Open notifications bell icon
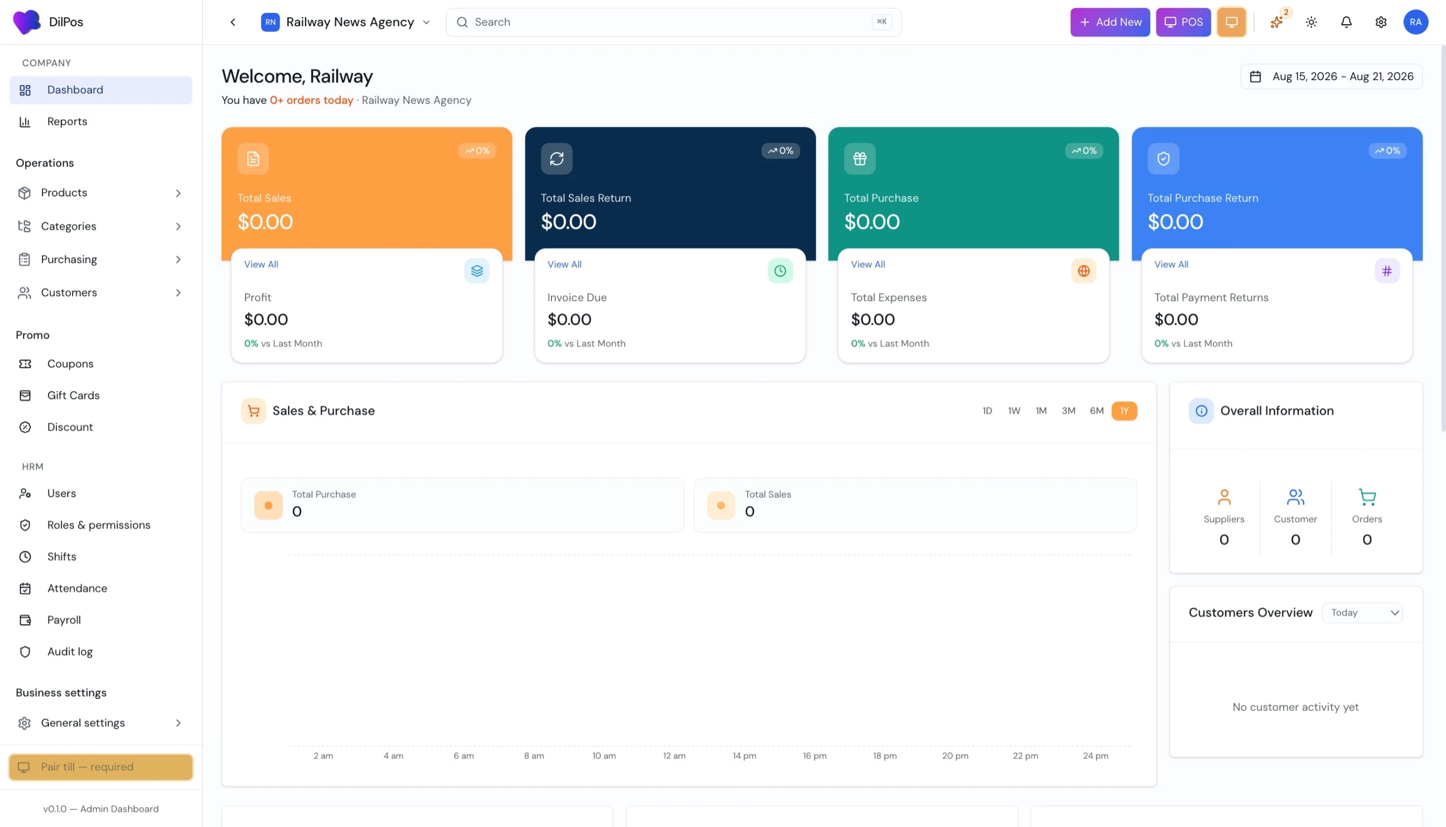This screenshot has height=827, width=1446. [x=1346, y=22]
